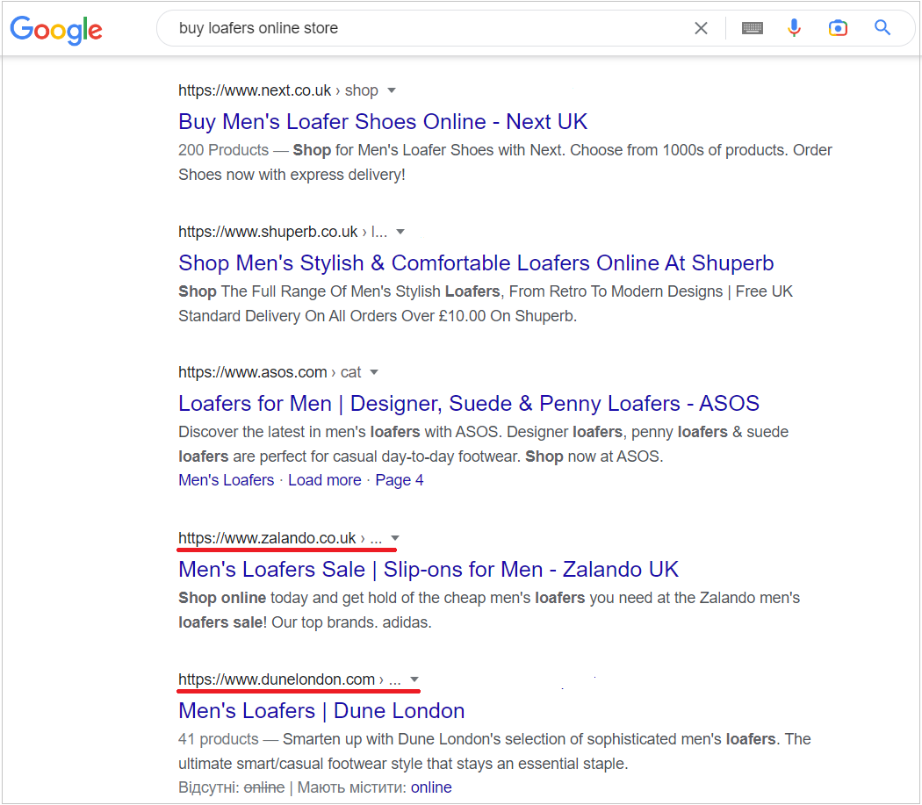This screenshot has height=805, width=922.
Task: Follow the Men's Loafers sitelink under ASOS
Action: click(227, 480)
